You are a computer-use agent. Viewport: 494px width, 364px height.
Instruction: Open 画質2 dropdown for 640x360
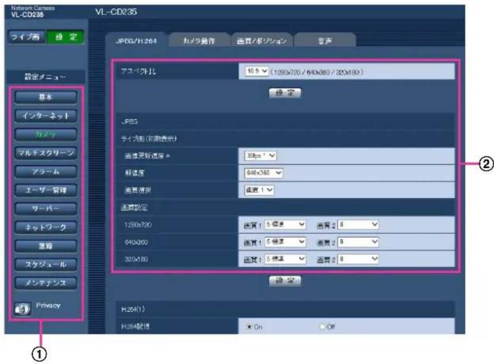click(358, 242)
